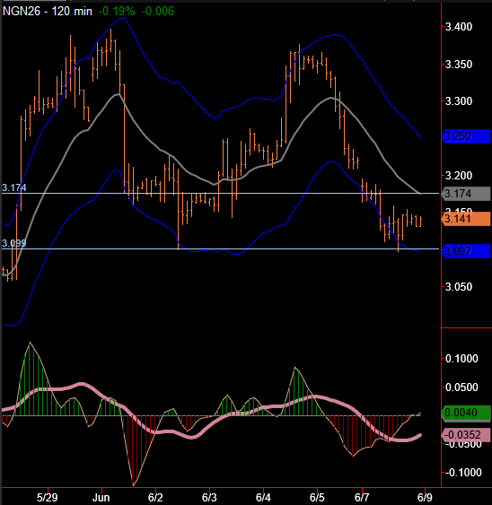Select the blue 3.097 lower band price tag
Viewport: 492px width, 505px height.
coord(466,250)
